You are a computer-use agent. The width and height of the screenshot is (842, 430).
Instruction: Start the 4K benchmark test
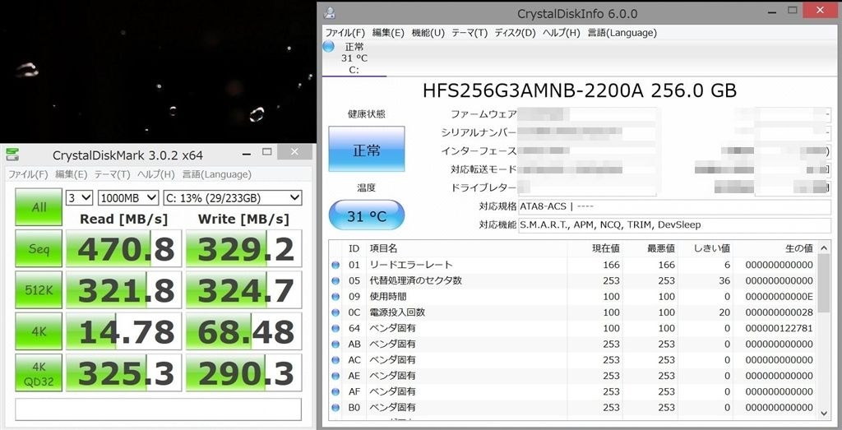click(x=38, y=331)
